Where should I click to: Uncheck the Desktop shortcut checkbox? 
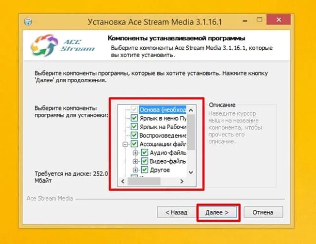pos(134,127)
